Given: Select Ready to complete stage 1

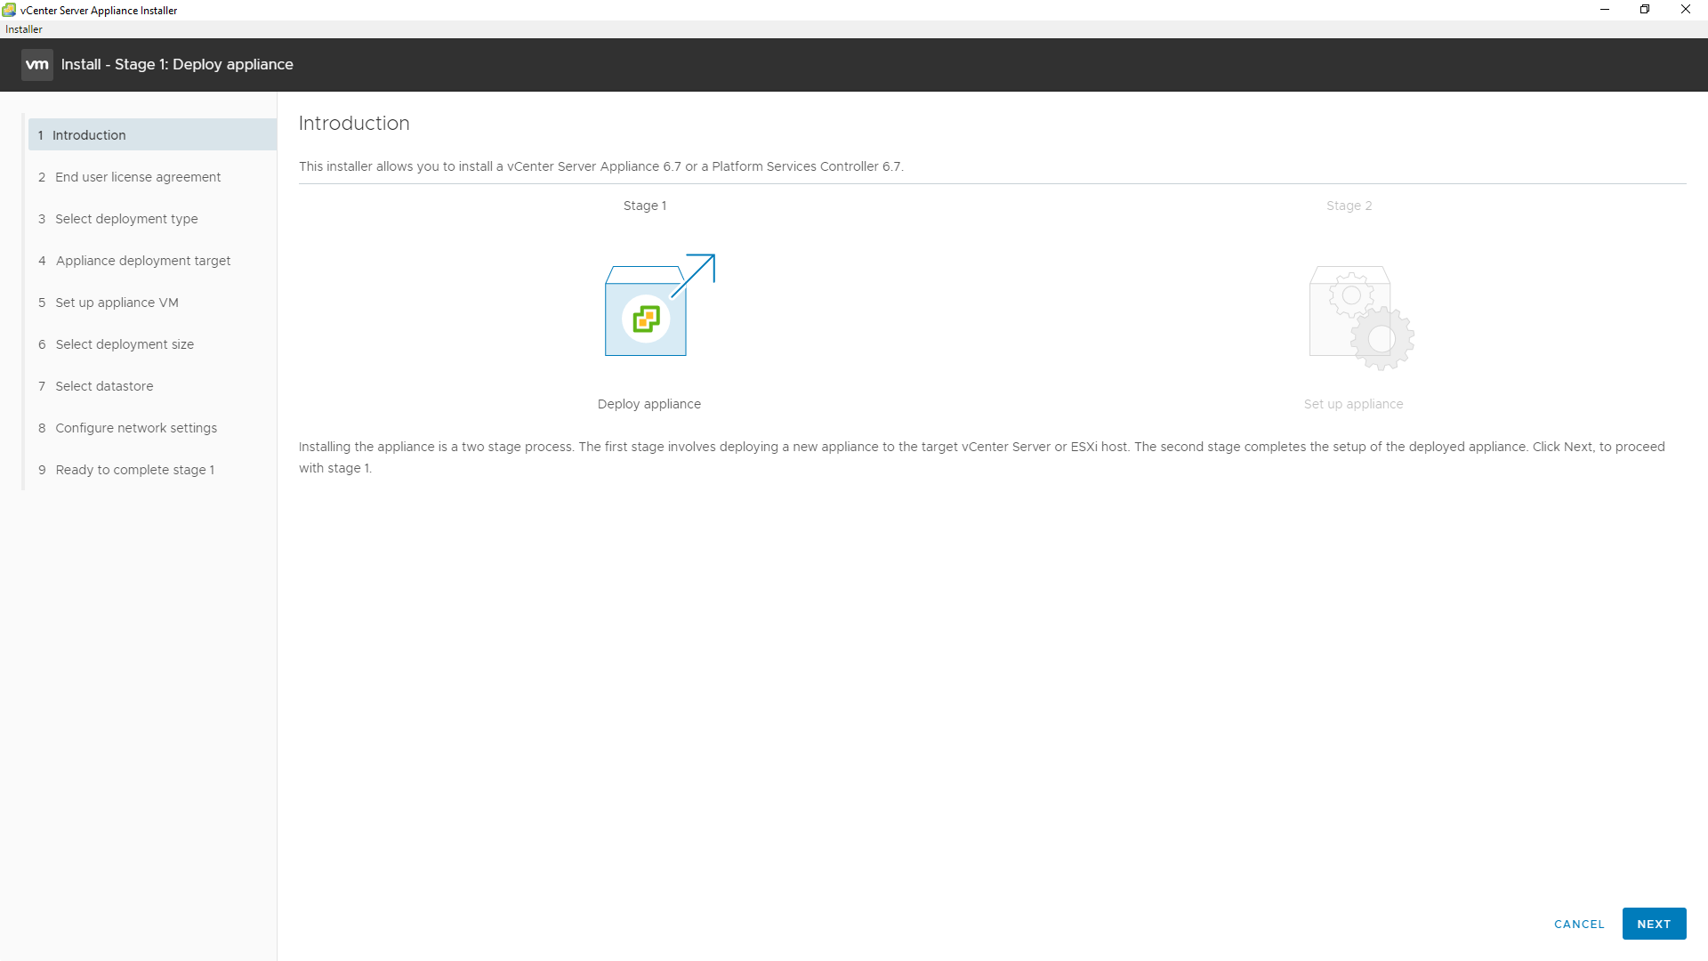Looking at the screenshot, I should [x=134, y=470].
